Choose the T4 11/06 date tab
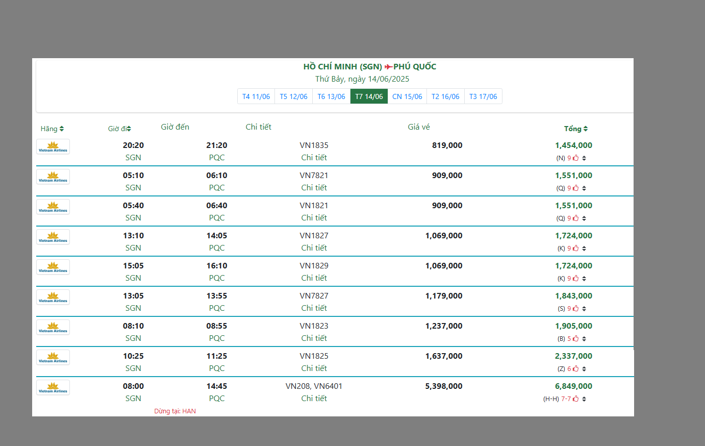Screen dimensions: 705x446 click(256, 96)
